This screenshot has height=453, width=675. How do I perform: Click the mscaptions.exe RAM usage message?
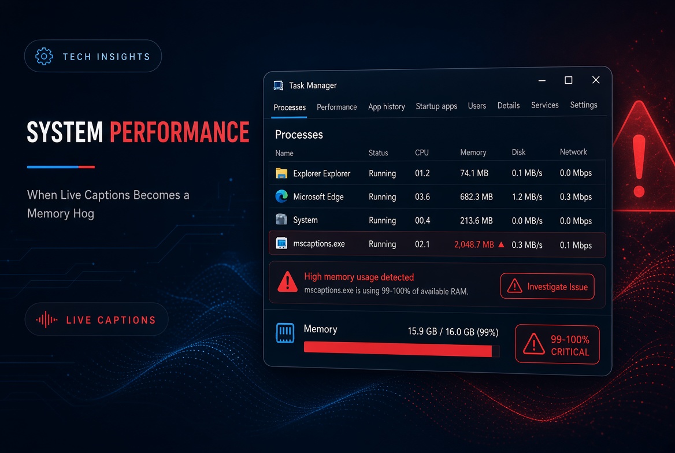(386, 291)
